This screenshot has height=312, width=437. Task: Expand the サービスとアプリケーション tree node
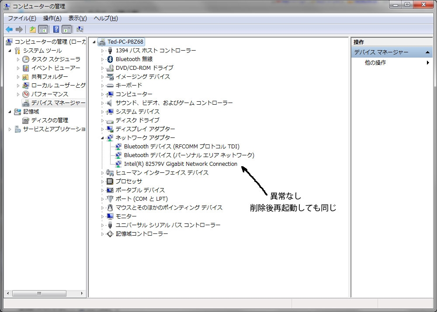pos(10,129)
